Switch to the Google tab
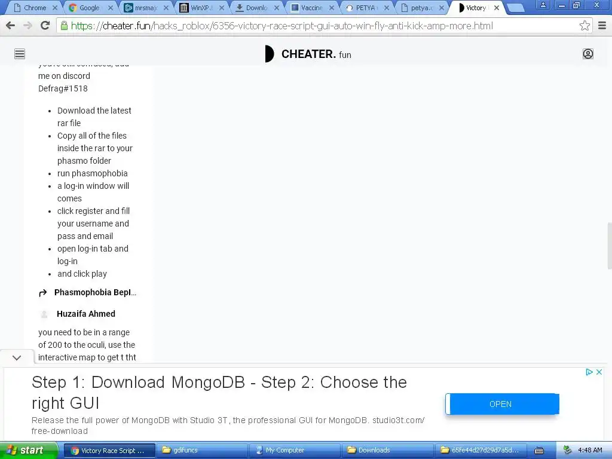The width and height of the screenshot is (612, 459). click(90, 8)
